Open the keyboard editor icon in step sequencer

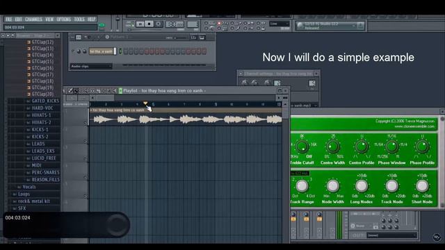202,37
